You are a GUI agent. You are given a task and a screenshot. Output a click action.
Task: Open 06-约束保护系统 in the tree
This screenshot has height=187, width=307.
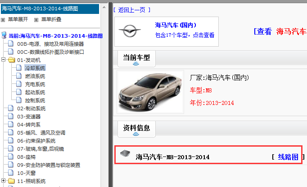[x=36, y=141]
